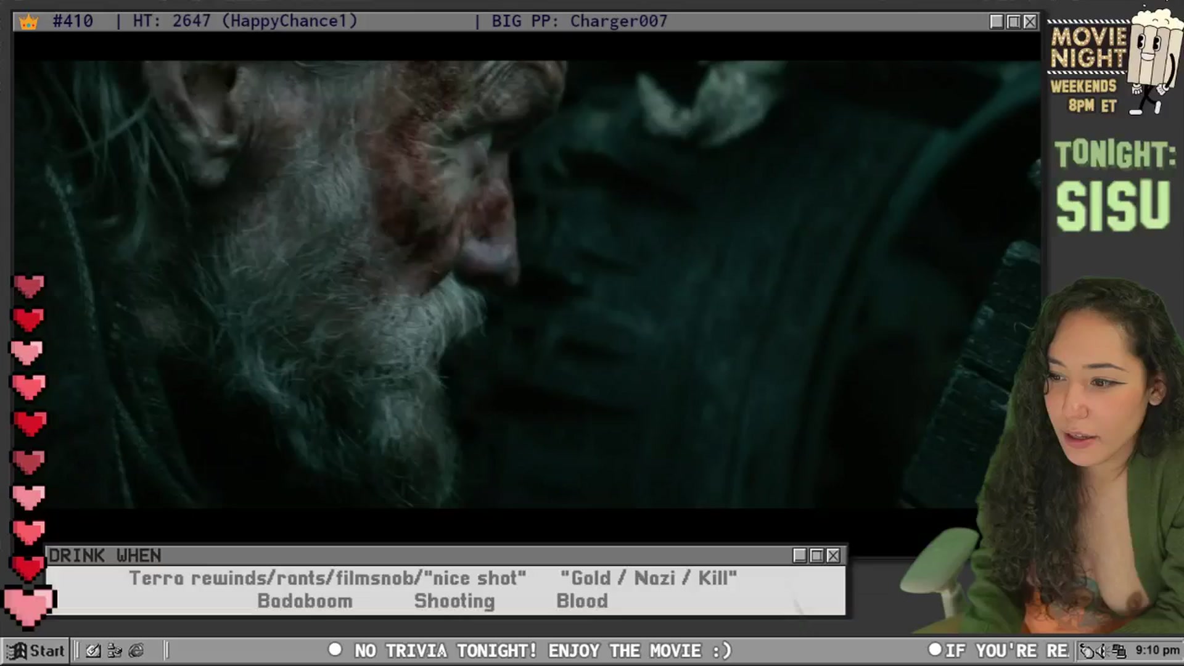Maximize the movie player window

tap(1013, 22)
